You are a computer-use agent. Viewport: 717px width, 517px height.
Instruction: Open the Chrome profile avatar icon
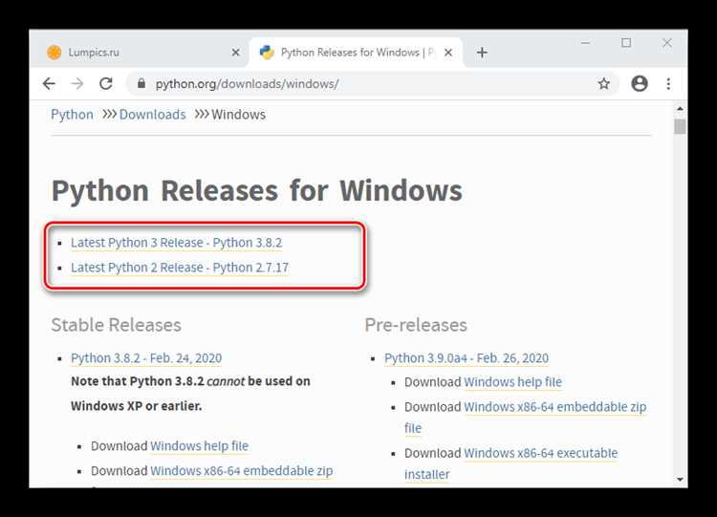(x=640, y=84)
